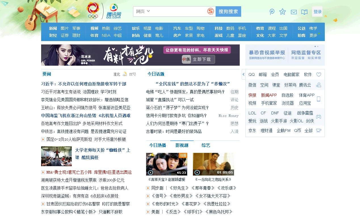Open 游戏 in the navigation bar
The width and height of the screenshot is (360, 216).
tap(218, 35)
